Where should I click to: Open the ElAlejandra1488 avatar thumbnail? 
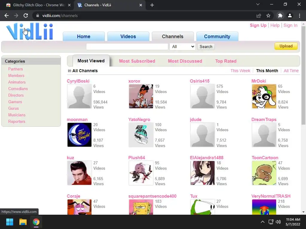coord(202,173)
